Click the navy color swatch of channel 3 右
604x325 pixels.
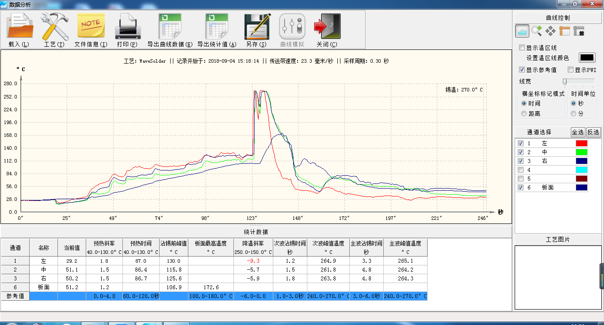(x=581, y=161)
